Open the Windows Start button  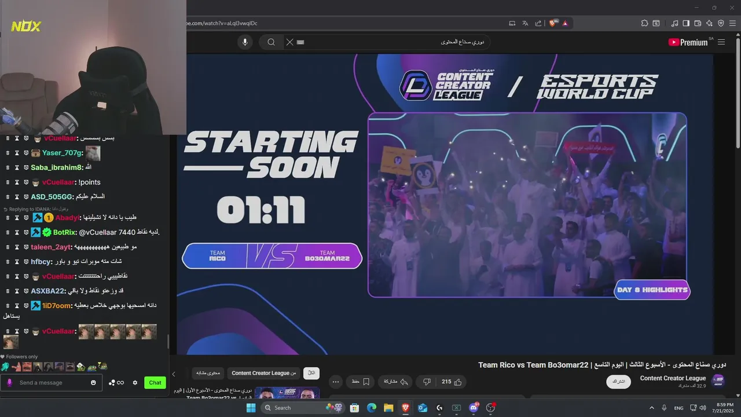pos(251,408)
